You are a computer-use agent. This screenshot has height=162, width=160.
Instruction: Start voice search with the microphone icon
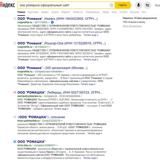138,5
